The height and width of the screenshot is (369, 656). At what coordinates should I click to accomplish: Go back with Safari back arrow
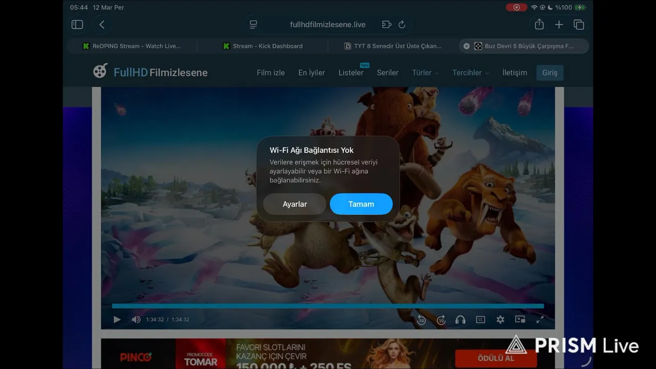102,25
